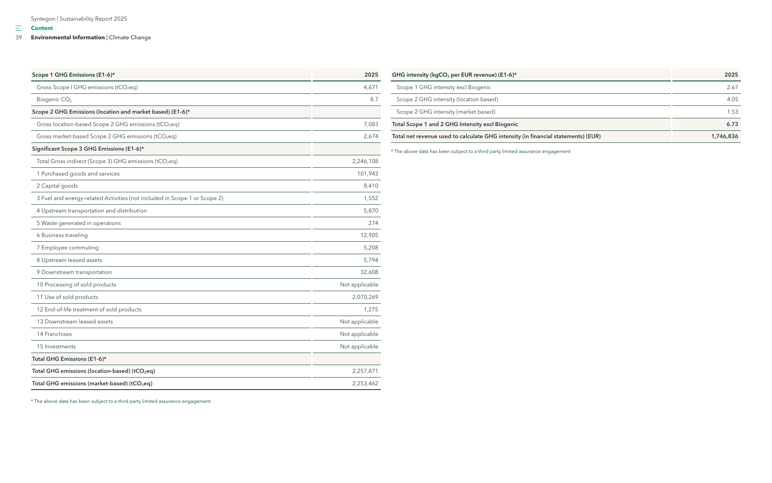Select 'GHG intensity (kgCO2 per EUR revenue)' heading
The image size is (772, 483).
click(x=454, y=75)
